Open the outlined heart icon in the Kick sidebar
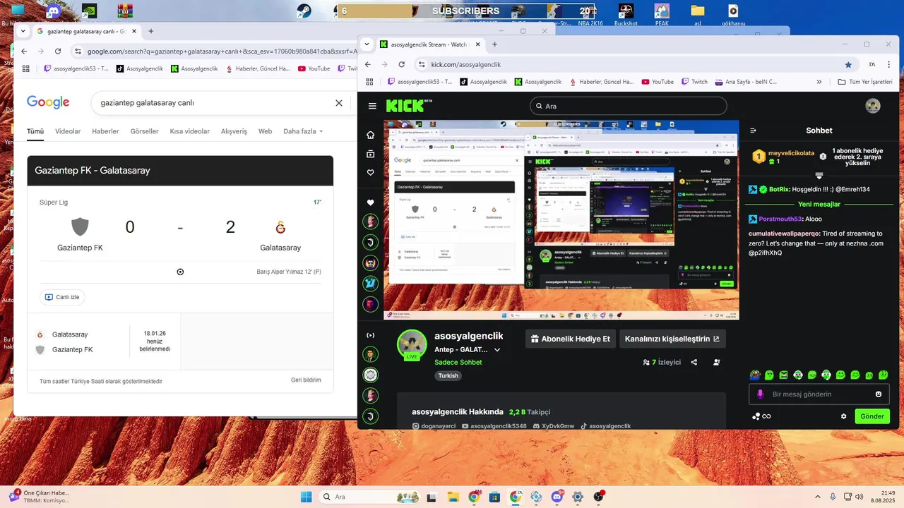 point(370,173)
